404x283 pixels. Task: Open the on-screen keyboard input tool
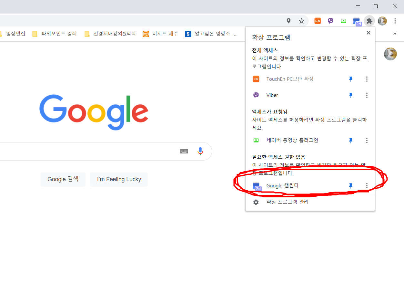184,151
